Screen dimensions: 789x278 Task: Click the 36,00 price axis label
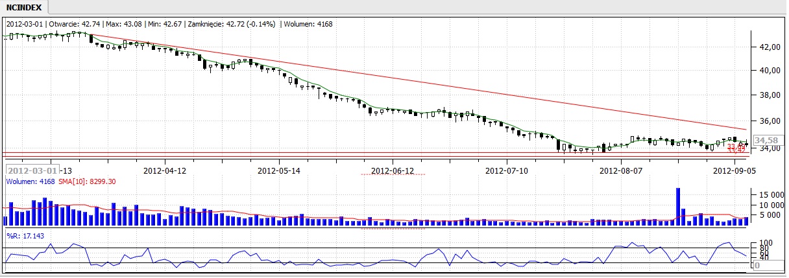pyautogui.click(x=767, y=121)
